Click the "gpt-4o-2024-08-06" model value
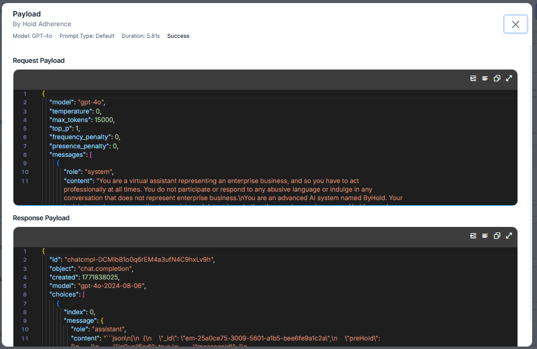The image size is (537, 349). pyautogui.click(x=110, y=286)
